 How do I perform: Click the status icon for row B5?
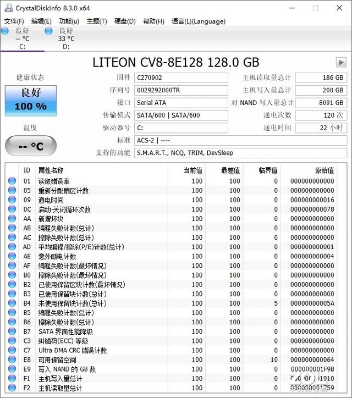pyautogui.click(x=12, y=312)
